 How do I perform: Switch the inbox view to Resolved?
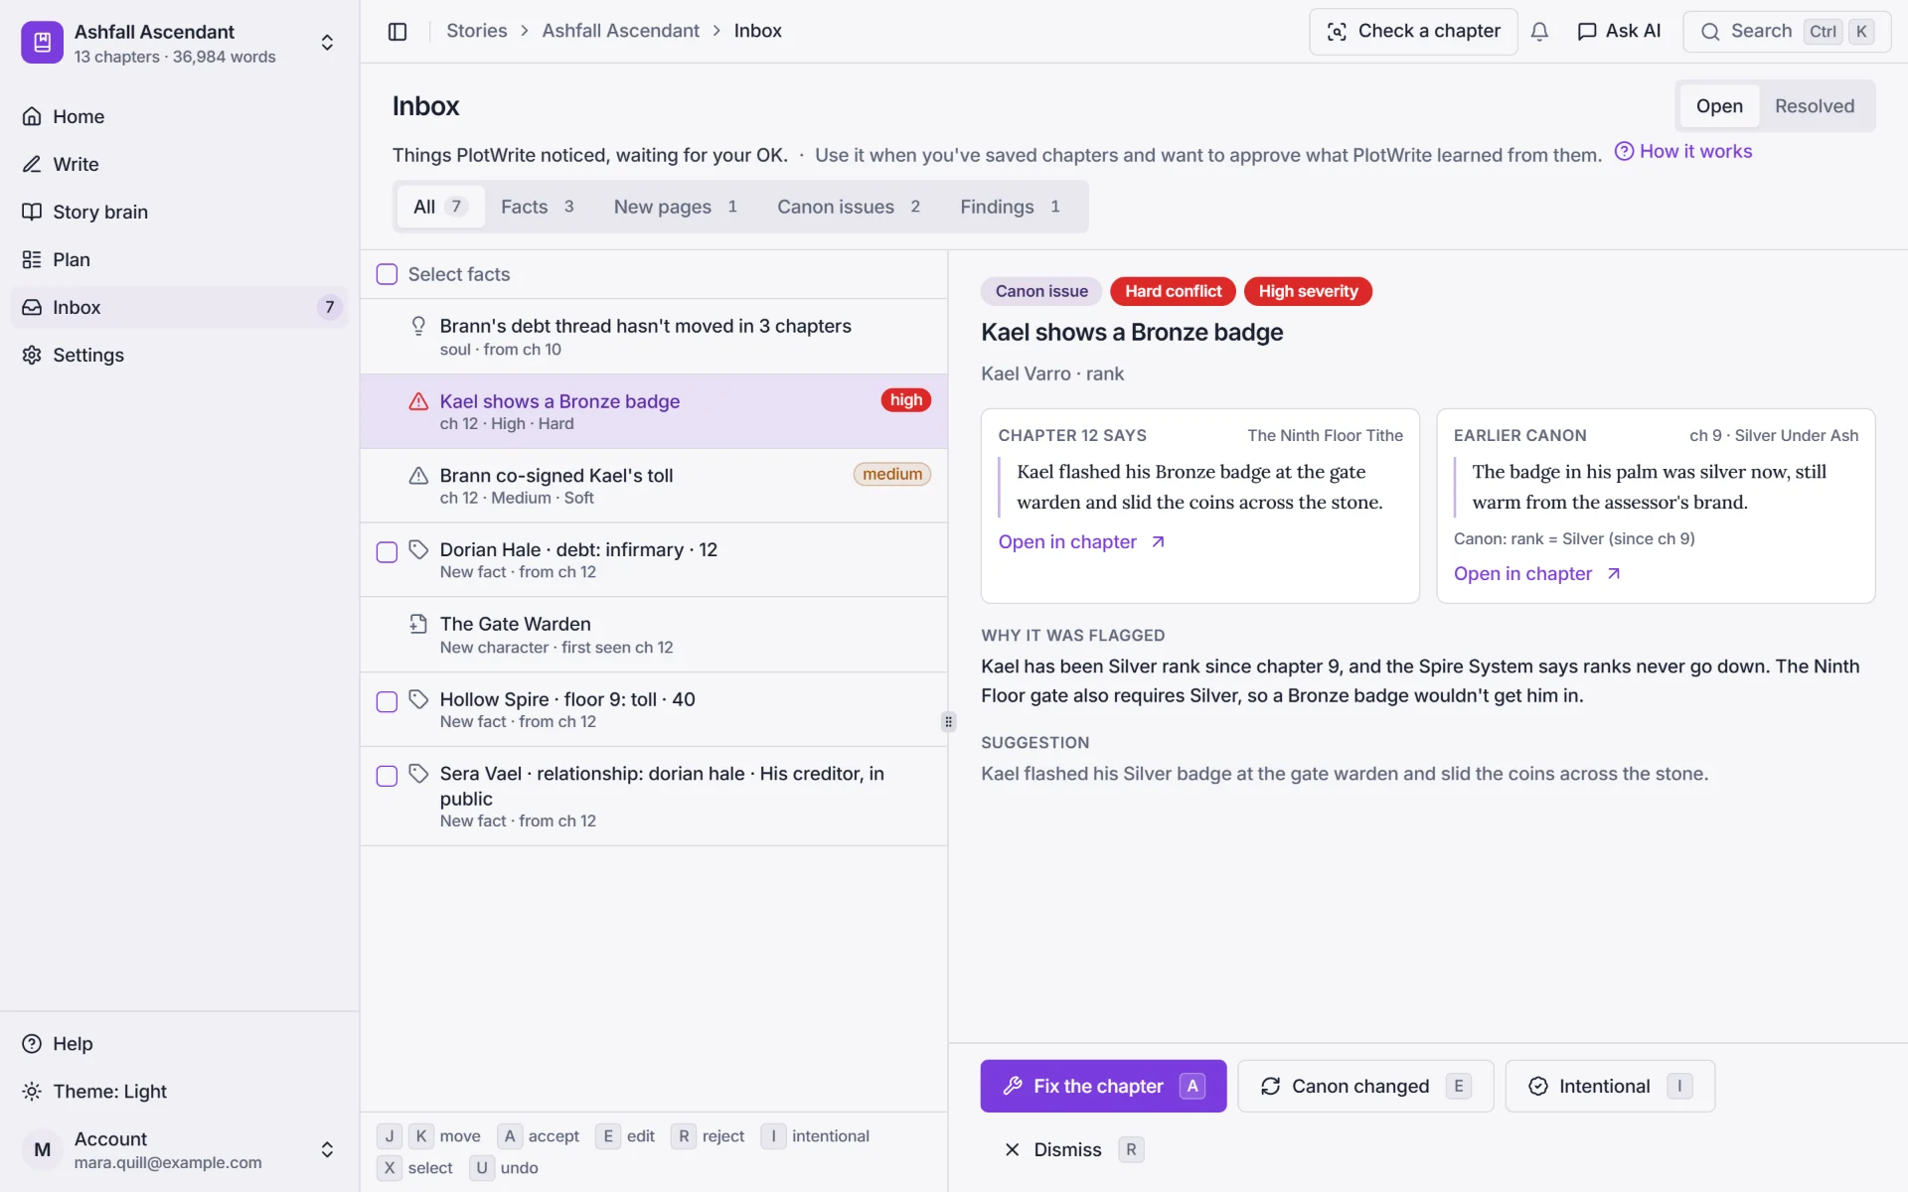(x=1814, y=106)
